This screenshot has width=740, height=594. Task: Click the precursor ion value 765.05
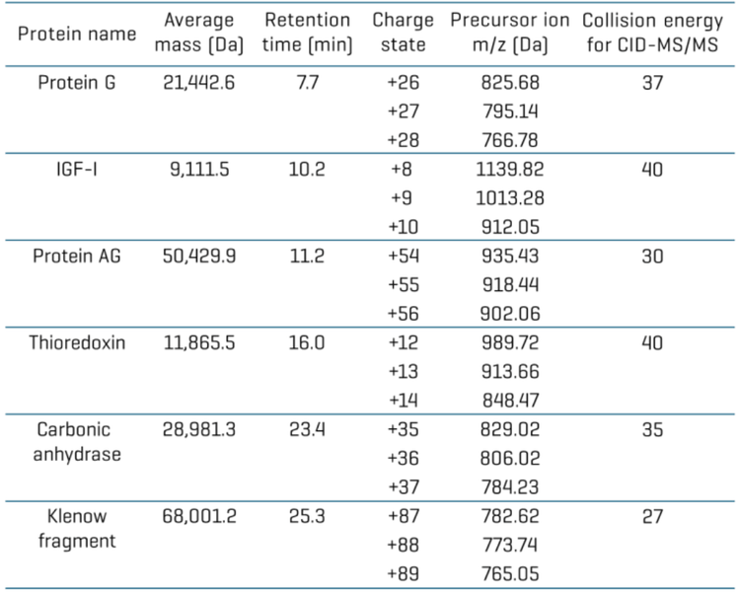(x=509, y=573)
